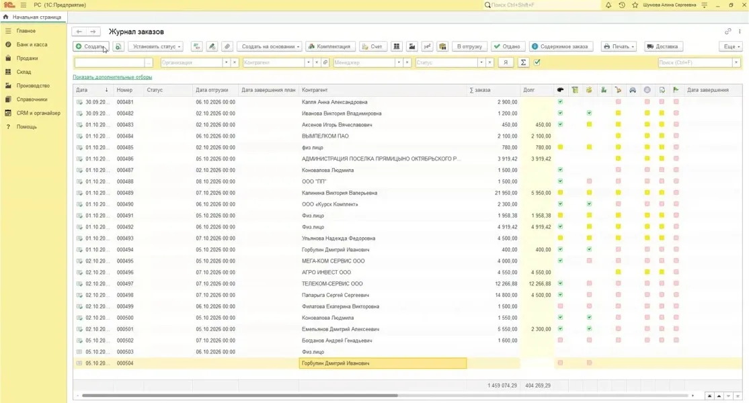Viewport: 749px width, 403px height.
Task: Open the Создать на основании dropdown
Action: [270, 47]
